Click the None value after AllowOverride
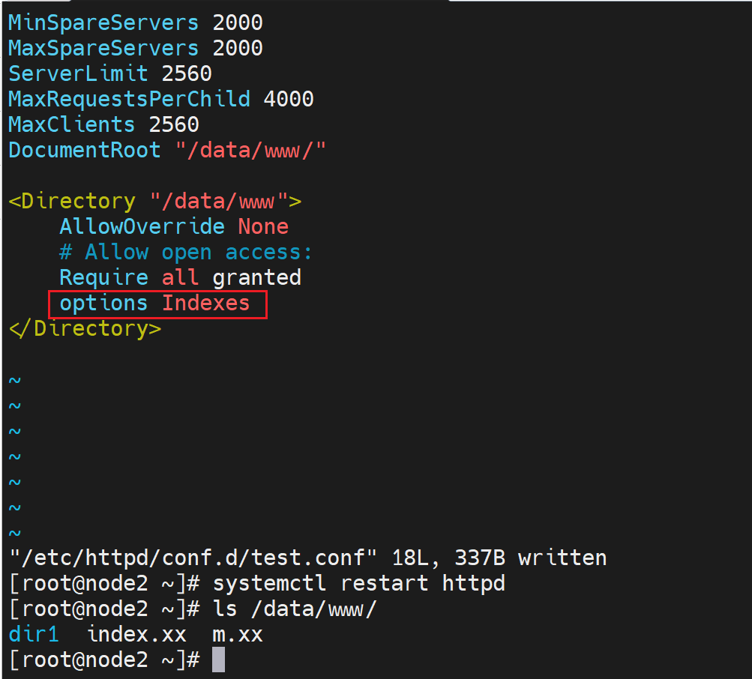Image resolution: width=752 pixels, height=679 pixels. click(263, 226)
